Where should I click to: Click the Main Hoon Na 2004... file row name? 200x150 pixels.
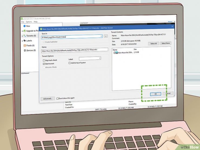click(x=125, y=52)
